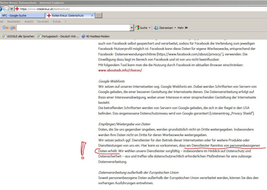The image size is (267, 190).
Task: Open the Ansicht menu
Action: tap(29, 22)
